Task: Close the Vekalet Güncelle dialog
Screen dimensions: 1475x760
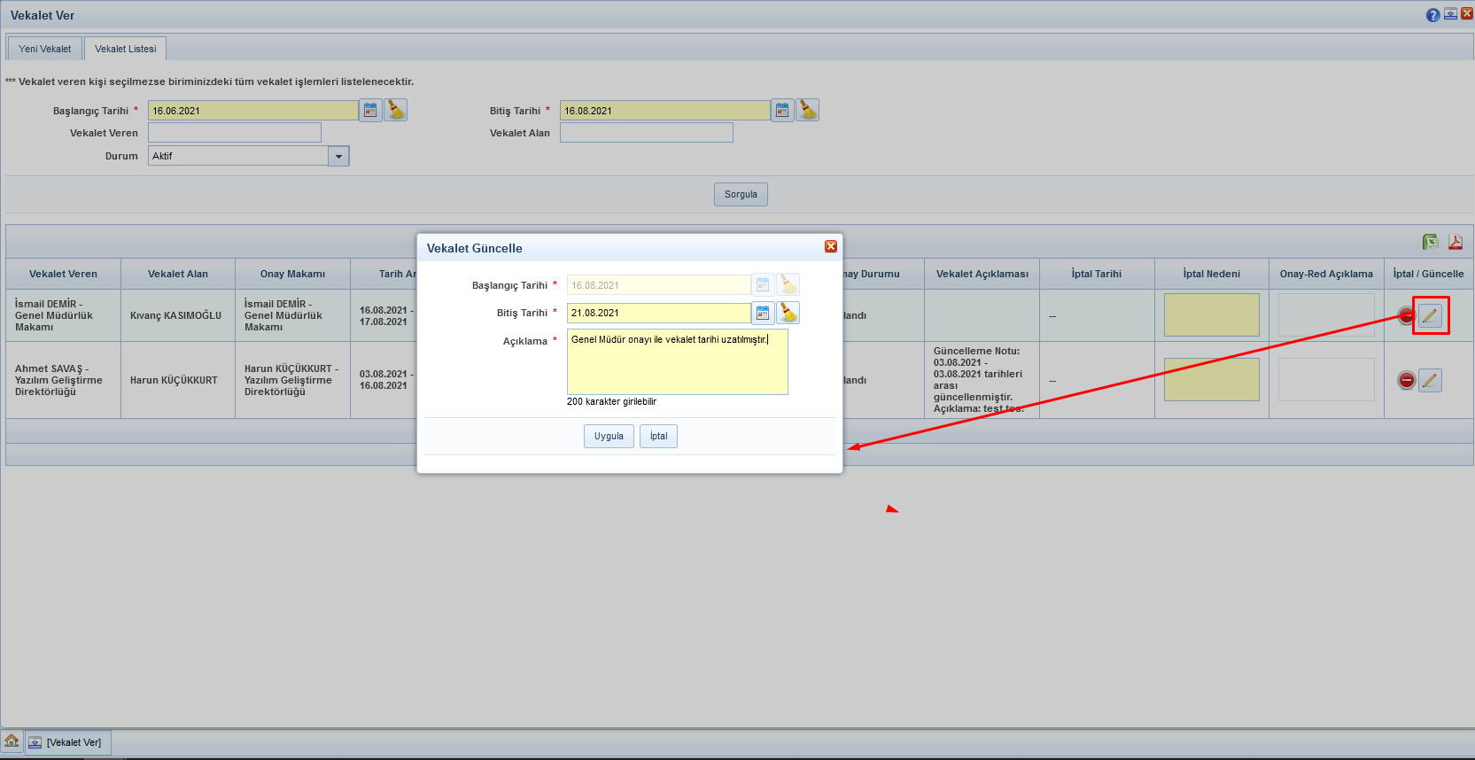Action: [831, 246]
